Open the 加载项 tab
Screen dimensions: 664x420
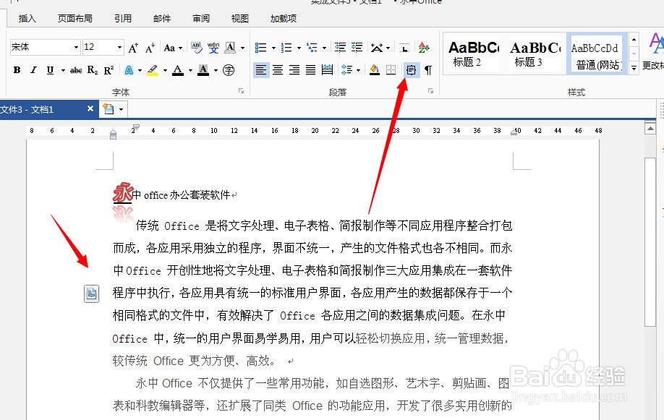[x=284, y=19]
